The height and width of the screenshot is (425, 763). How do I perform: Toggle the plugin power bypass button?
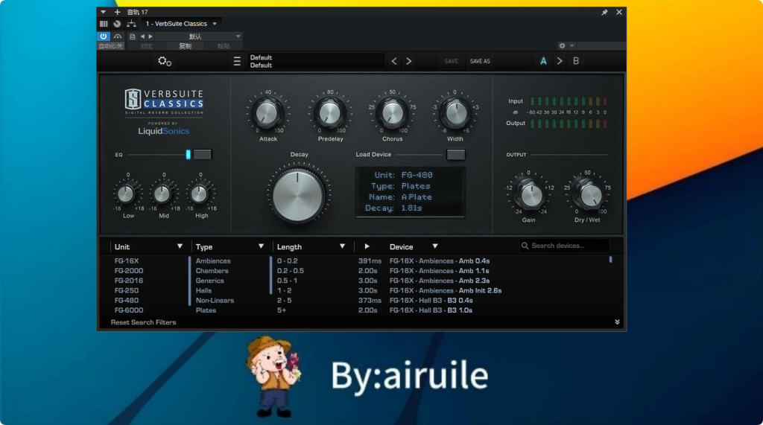click(x=103, y=36)
